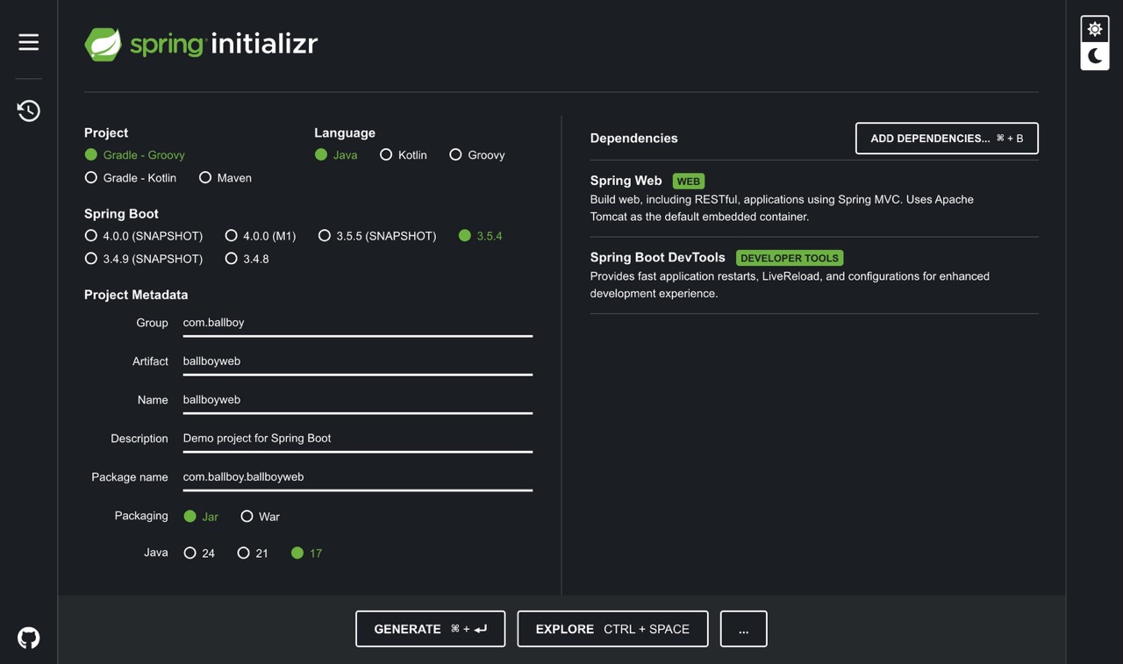This screenshot has height=664, width=1123.
Task: Edit the Description field
Action: pos(357,439)
